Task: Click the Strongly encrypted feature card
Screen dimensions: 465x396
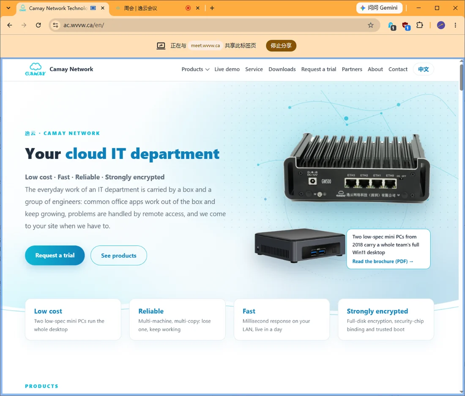Action: pos(386,320)
